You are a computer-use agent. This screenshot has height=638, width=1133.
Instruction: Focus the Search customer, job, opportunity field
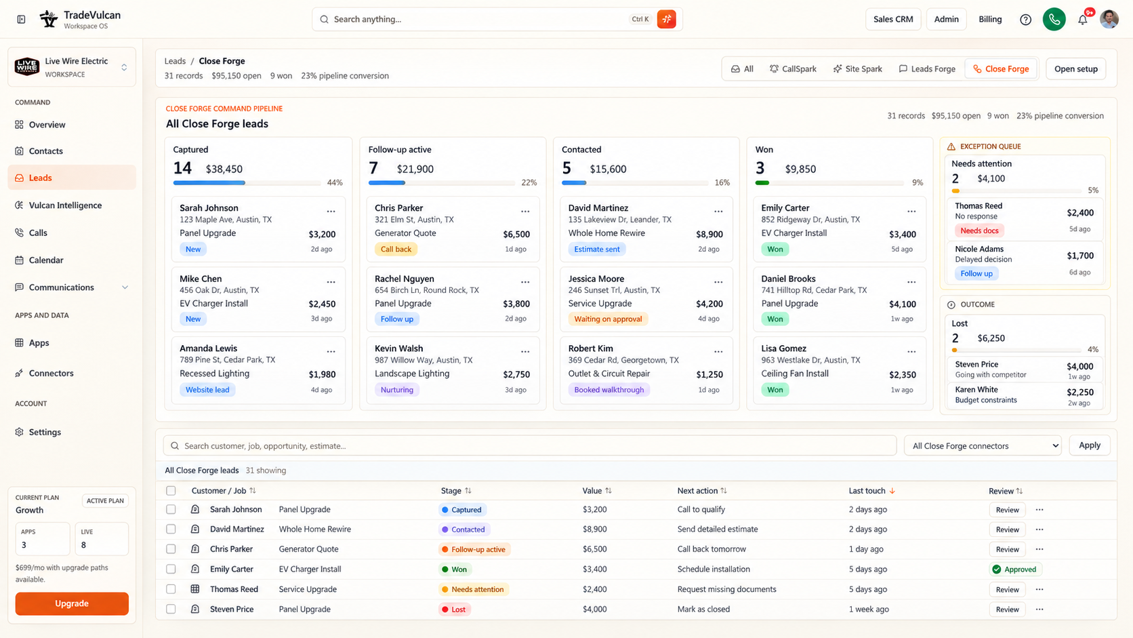(x=530, y=446)
